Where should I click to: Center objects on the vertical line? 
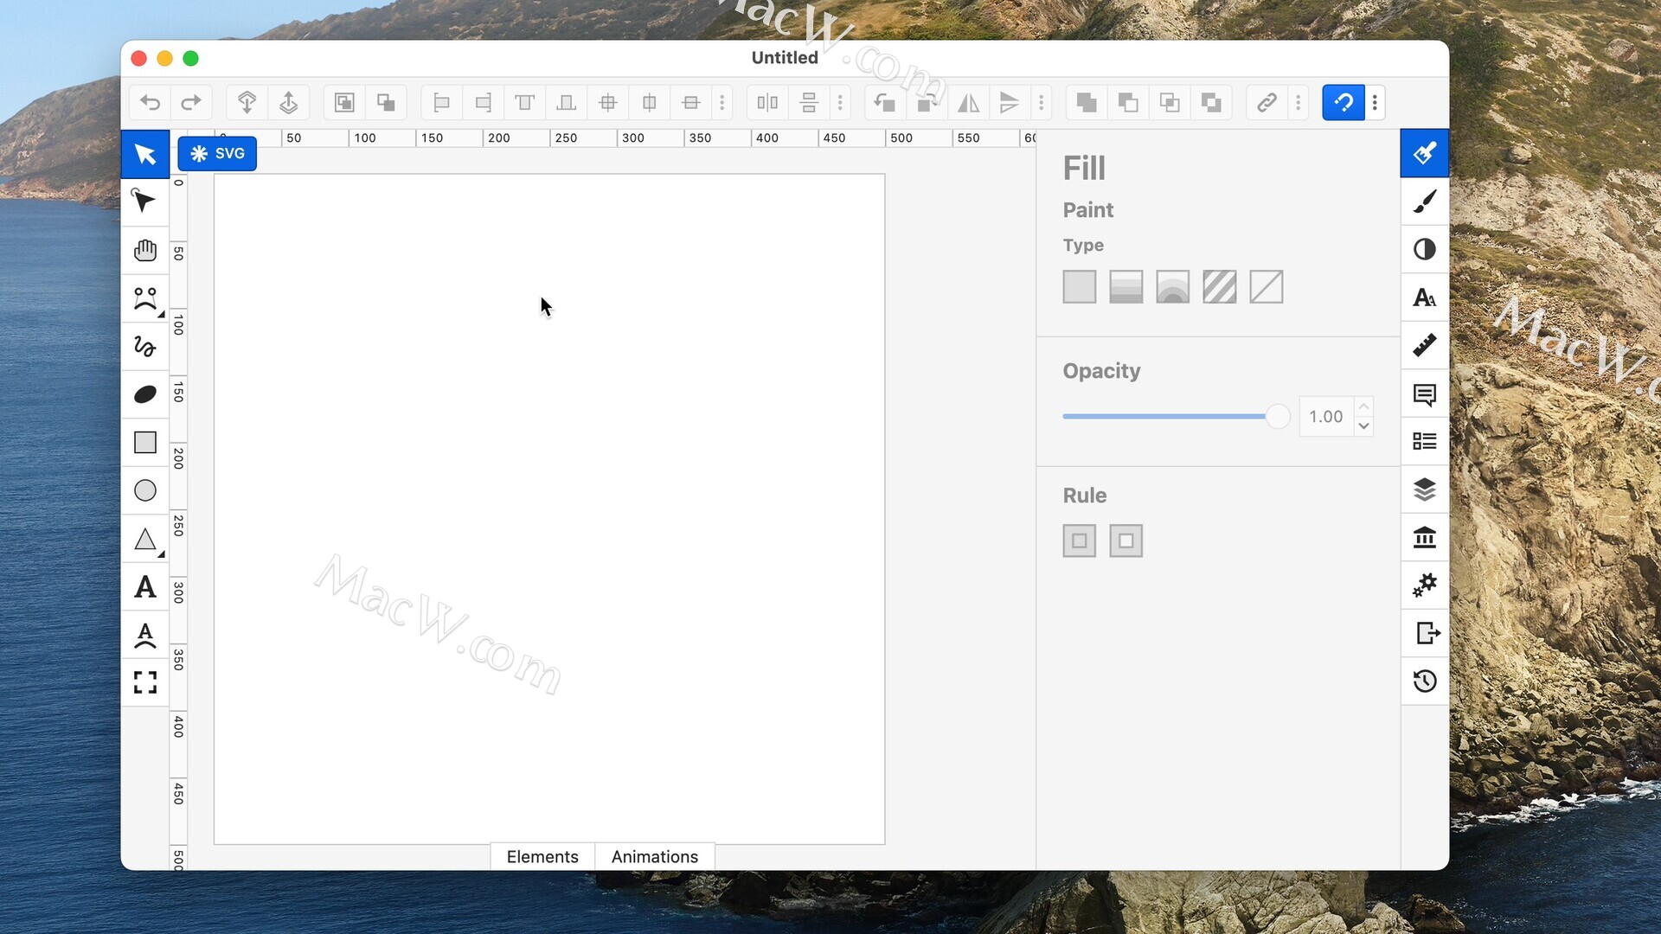pos(650,103)
